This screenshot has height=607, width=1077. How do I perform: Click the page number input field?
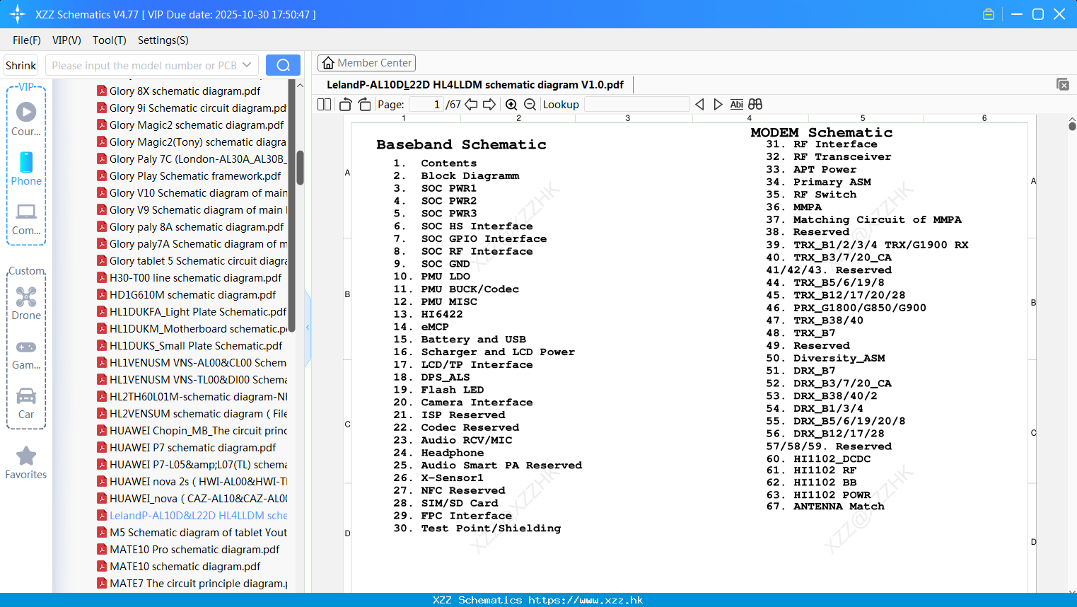tap(426, 105)
